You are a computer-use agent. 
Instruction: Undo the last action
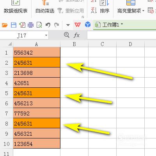pyautogui.click(x=48, y=25)
